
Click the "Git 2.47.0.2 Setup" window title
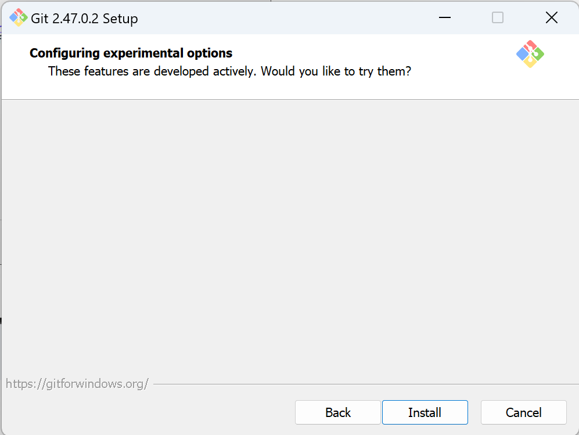click(x=84, y=19)
